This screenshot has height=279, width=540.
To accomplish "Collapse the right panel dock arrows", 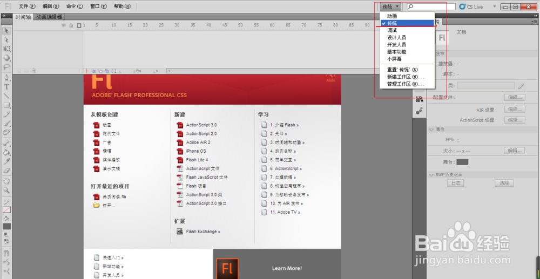I will tap(536, 16).
